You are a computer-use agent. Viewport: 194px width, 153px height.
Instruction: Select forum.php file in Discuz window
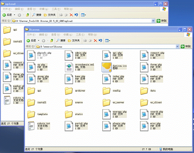click(144, 67)
